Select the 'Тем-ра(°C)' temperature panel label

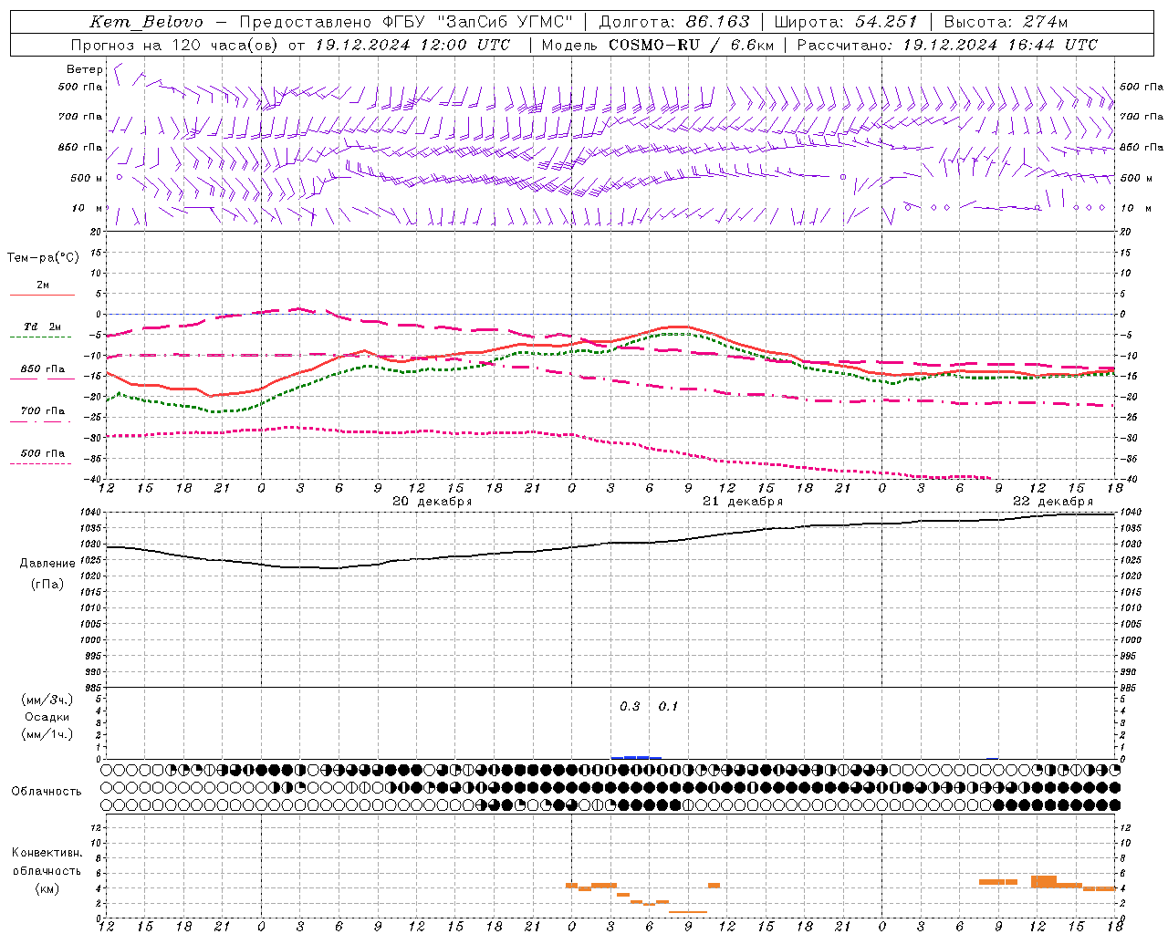[43, 258]
